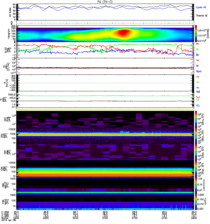Click the Kyoto AE legend label
This screenshot has height=224, width=210.
pos(201,7)
